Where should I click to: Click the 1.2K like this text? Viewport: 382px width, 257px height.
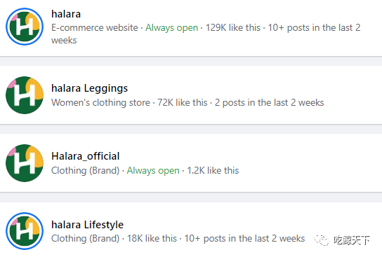coord(213,171)
